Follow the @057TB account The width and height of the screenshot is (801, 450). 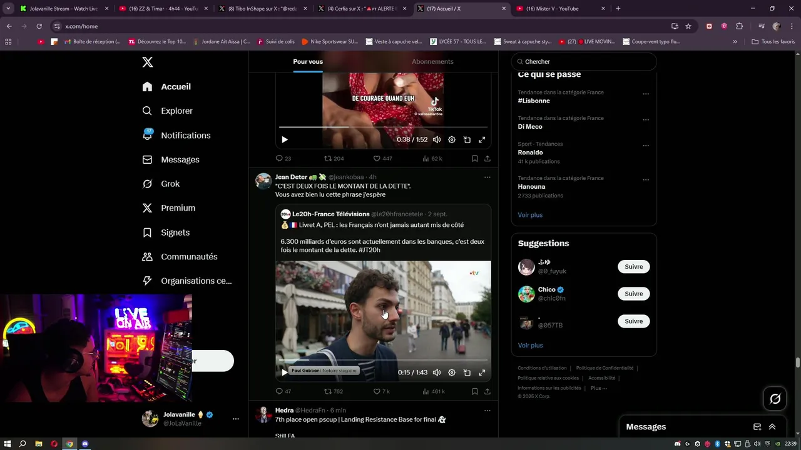click(633, 321)
